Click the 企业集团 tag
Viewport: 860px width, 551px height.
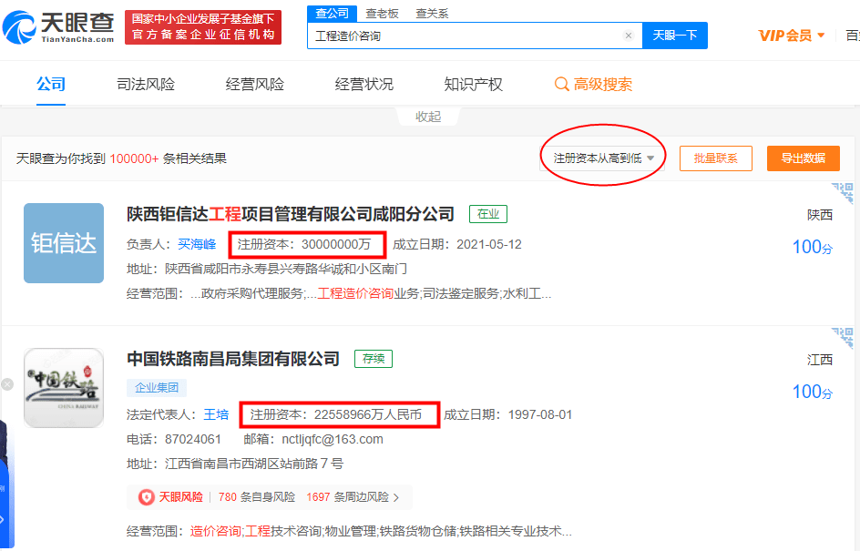click(157, 388)
